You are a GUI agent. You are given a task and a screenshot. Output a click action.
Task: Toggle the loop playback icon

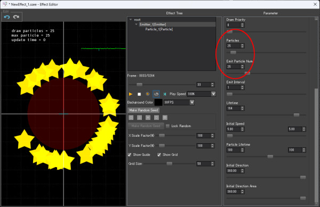coord(156,94)
